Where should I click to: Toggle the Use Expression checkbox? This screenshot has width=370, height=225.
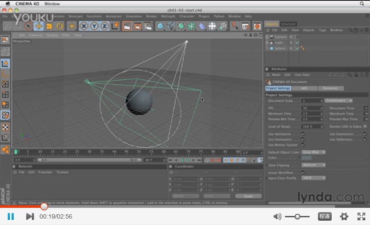(x=365, y=134)
